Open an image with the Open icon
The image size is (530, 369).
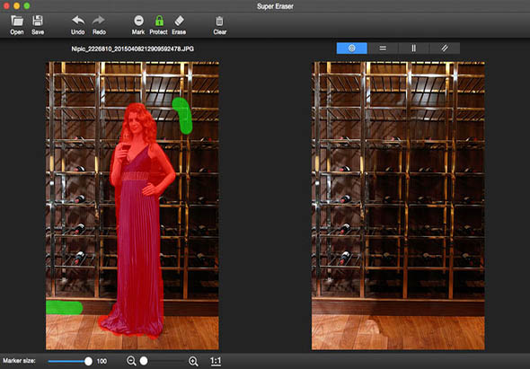[x=17, y=25]
